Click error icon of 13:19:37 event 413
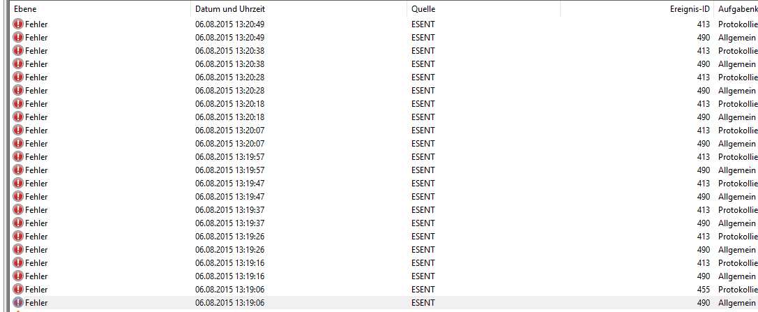The width and height of the screenshot is (758, 312). (x=18, y=209)
